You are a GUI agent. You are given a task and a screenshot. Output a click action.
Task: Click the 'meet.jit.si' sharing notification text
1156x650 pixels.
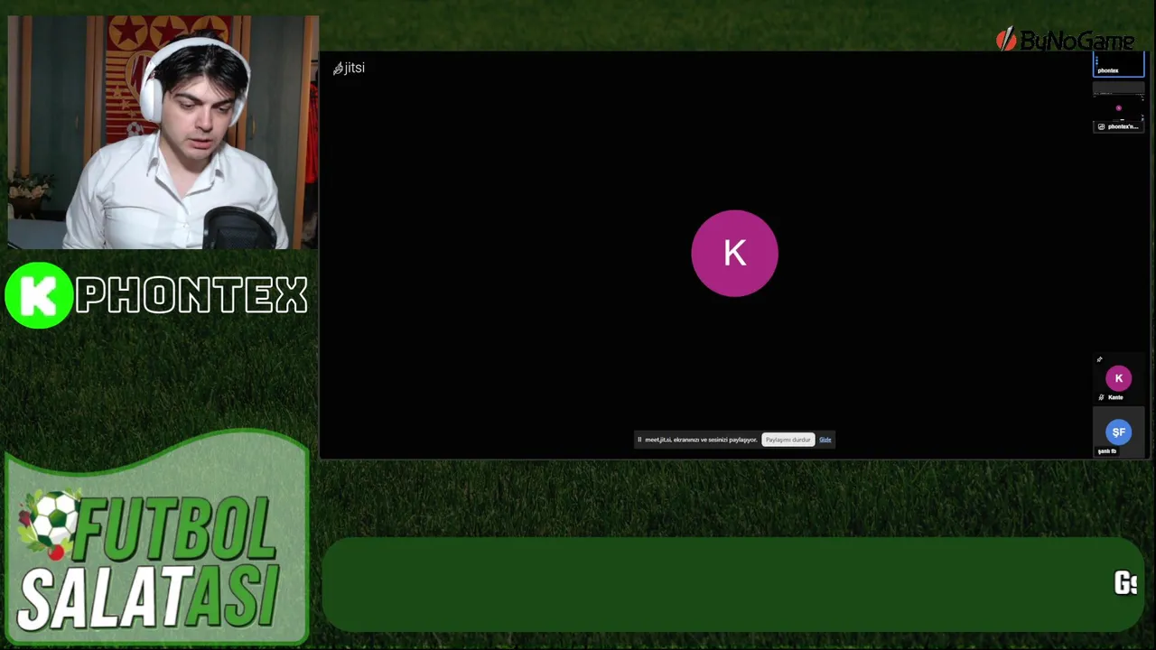[701, 440]
